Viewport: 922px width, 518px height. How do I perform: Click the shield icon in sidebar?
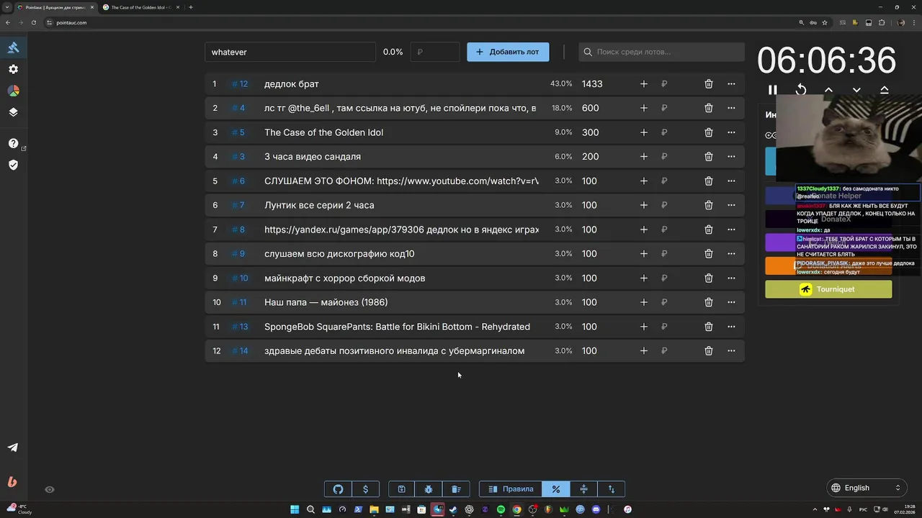[13, 165]
